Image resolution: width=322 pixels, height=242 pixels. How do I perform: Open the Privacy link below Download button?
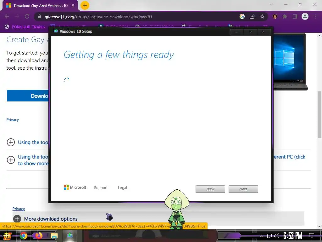coord(13,120)
